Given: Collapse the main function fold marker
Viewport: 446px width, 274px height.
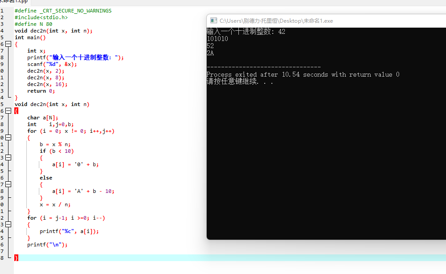Looking at the screenshot, I should [x=8, y=44].
